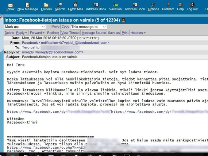Click the Search menu label
208x156 pixels.
[x=60, y=9]
